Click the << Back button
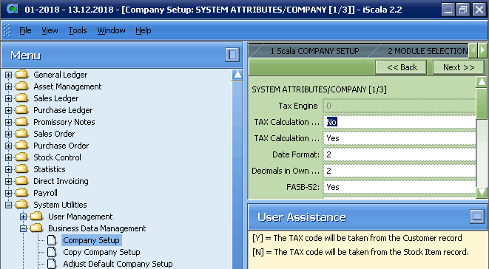Viewport: 489px width, 269px height. click(401, 67)
